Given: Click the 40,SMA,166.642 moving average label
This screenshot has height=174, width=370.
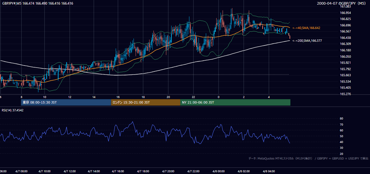Looking at the screenshot, I should [306, 28].
